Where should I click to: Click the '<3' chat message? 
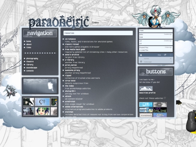tap(156, 42)
